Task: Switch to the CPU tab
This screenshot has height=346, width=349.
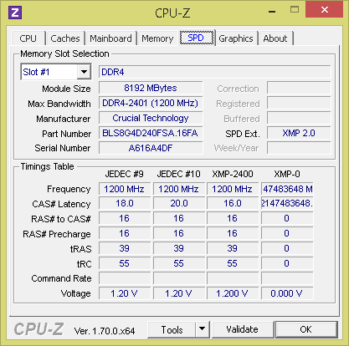Action: point(28,38)
